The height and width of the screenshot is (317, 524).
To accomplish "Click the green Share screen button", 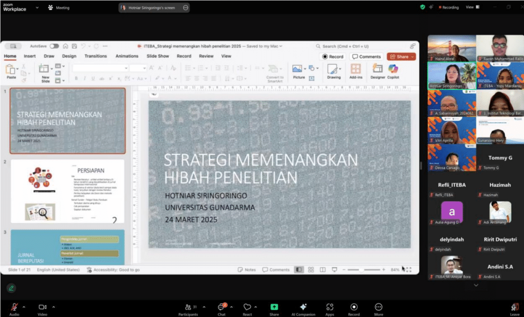I will pos(274,309).
